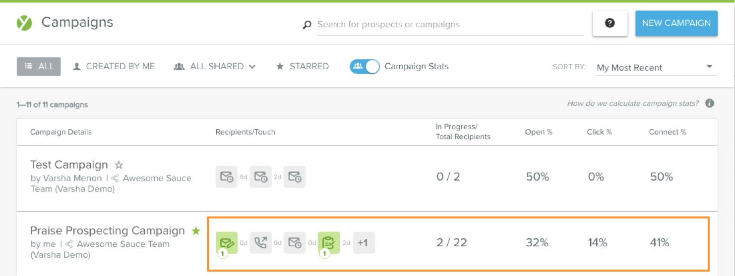Open How do we calculate campaign stats link
This screenshot has width=735, height=276.
point(633,103)
